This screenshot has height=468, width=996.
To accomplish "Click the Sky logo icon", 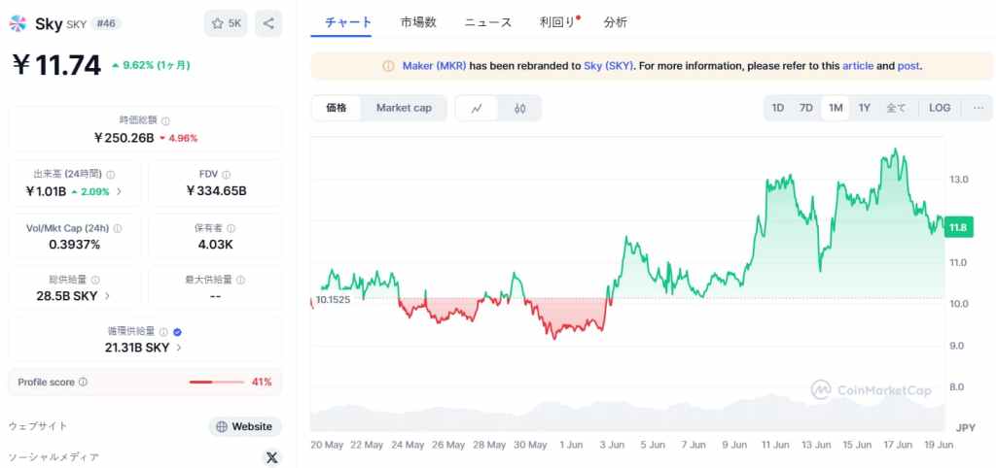I will click(18, 23).
